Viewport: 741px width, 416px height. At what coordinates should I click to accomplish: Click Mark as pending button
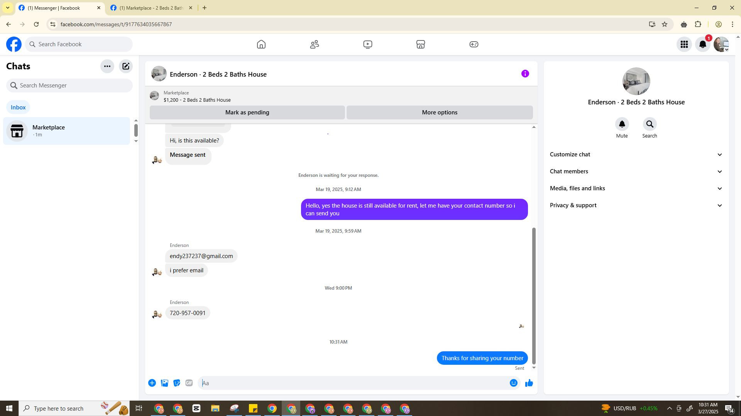(x=247, y=112)
